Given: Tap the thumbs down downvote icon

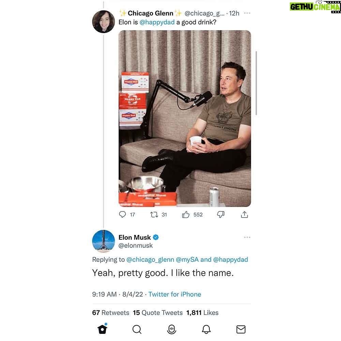Looking at the screenshot, I should pos(221,214).
